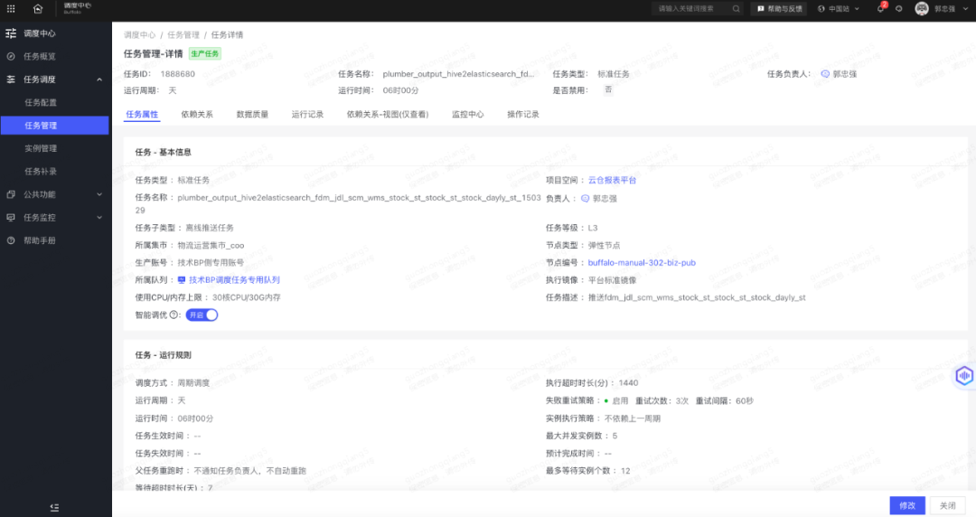Click 不依赖上一周期 strategy text
Viewport: 976px width, 517px height.
pos(633,418)
